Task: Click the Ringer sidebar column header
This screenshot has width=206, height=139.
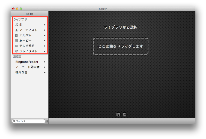Action: [x=30, y=14]
